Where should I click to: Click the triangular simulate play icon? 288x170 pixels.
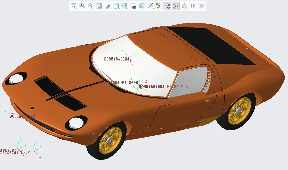pos(184,6)
